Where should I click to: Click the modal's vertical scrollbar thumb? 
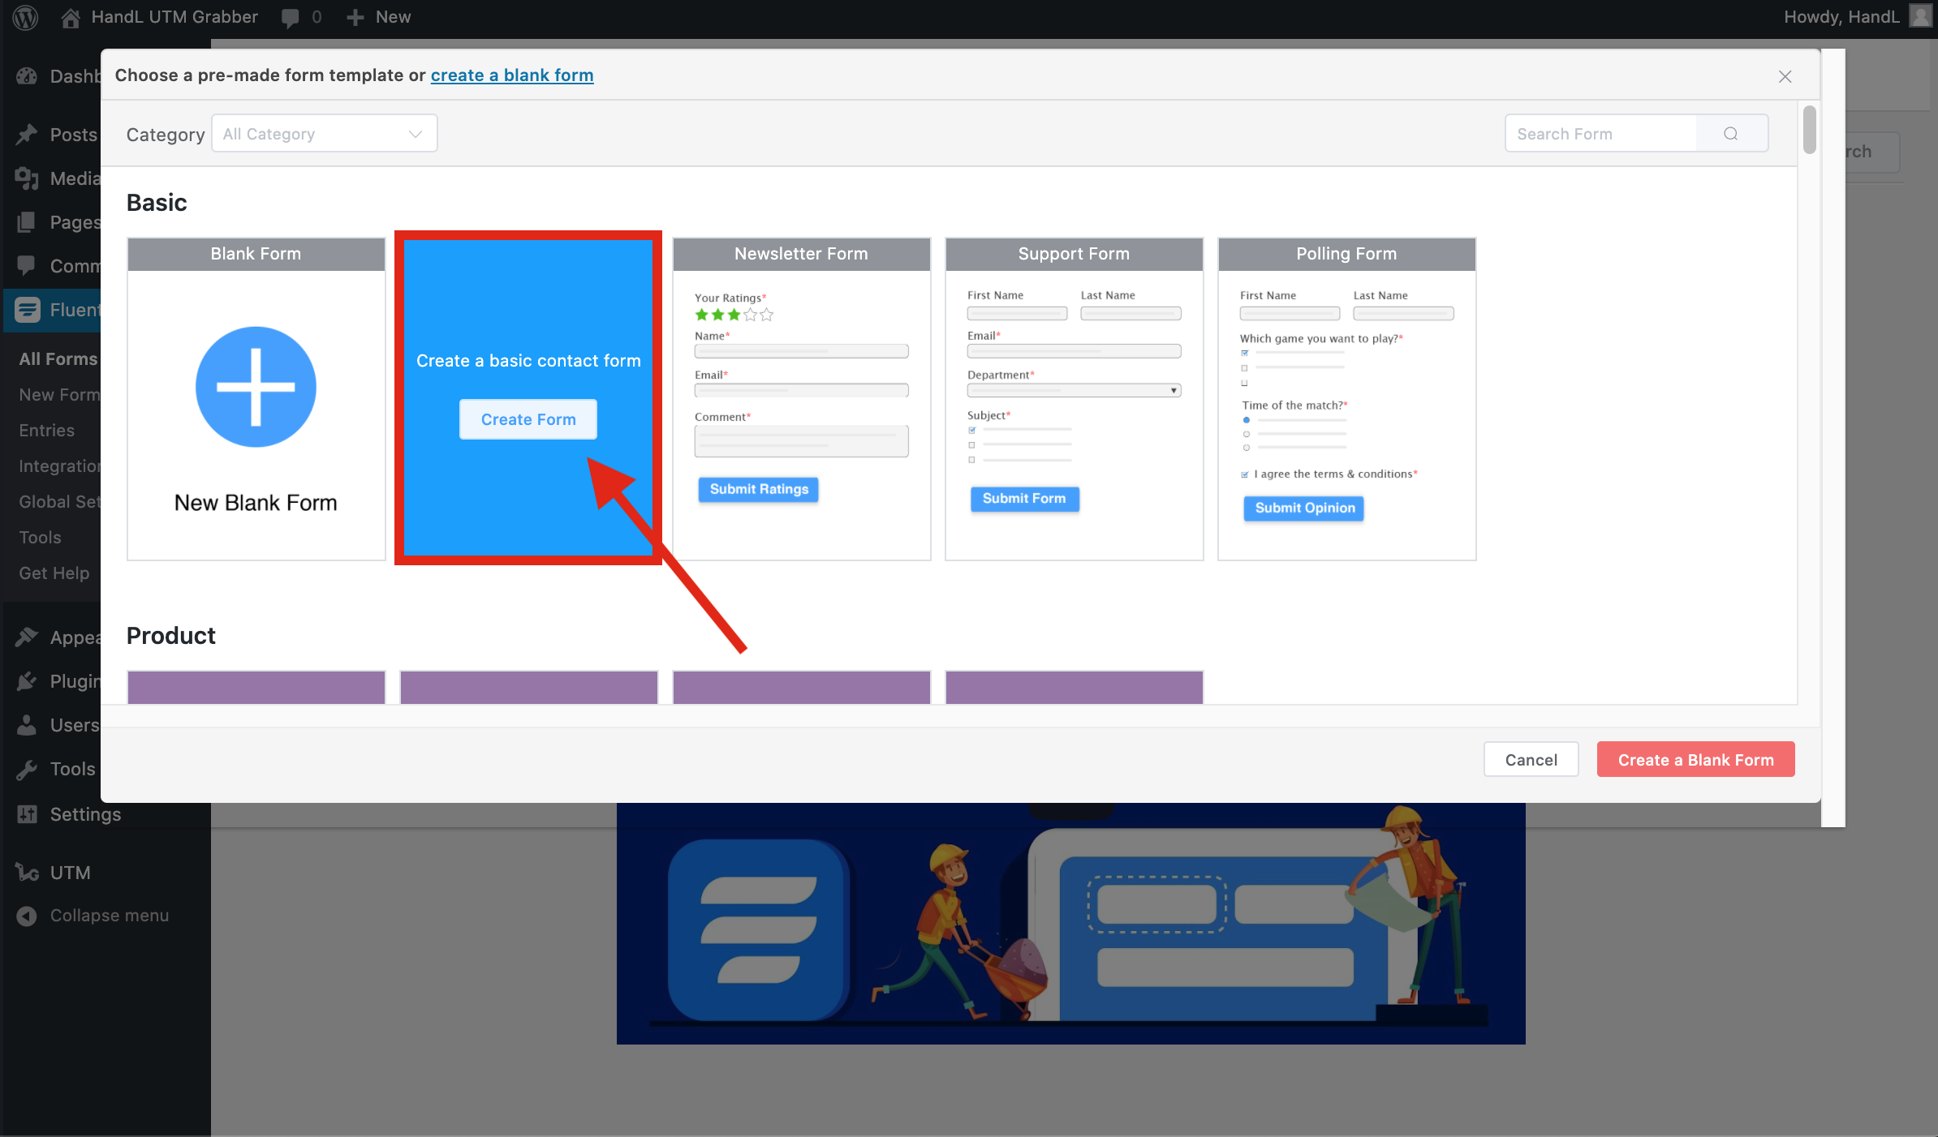click(x=1809, y=129)
